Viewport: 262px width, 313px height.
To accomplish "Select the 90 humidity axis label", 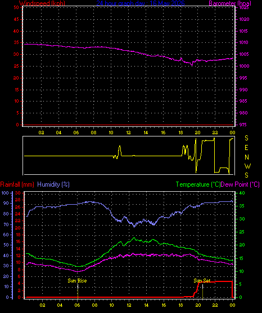I will (6, 203).
